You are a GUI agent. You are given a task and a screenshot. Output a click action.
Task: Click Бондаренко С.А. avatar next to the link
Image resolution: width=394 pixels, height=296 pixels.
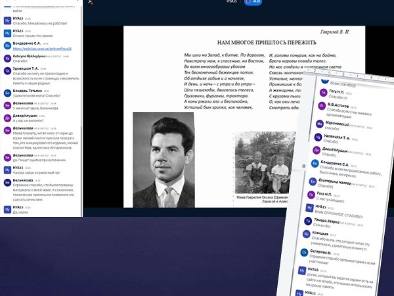point(7,46)
